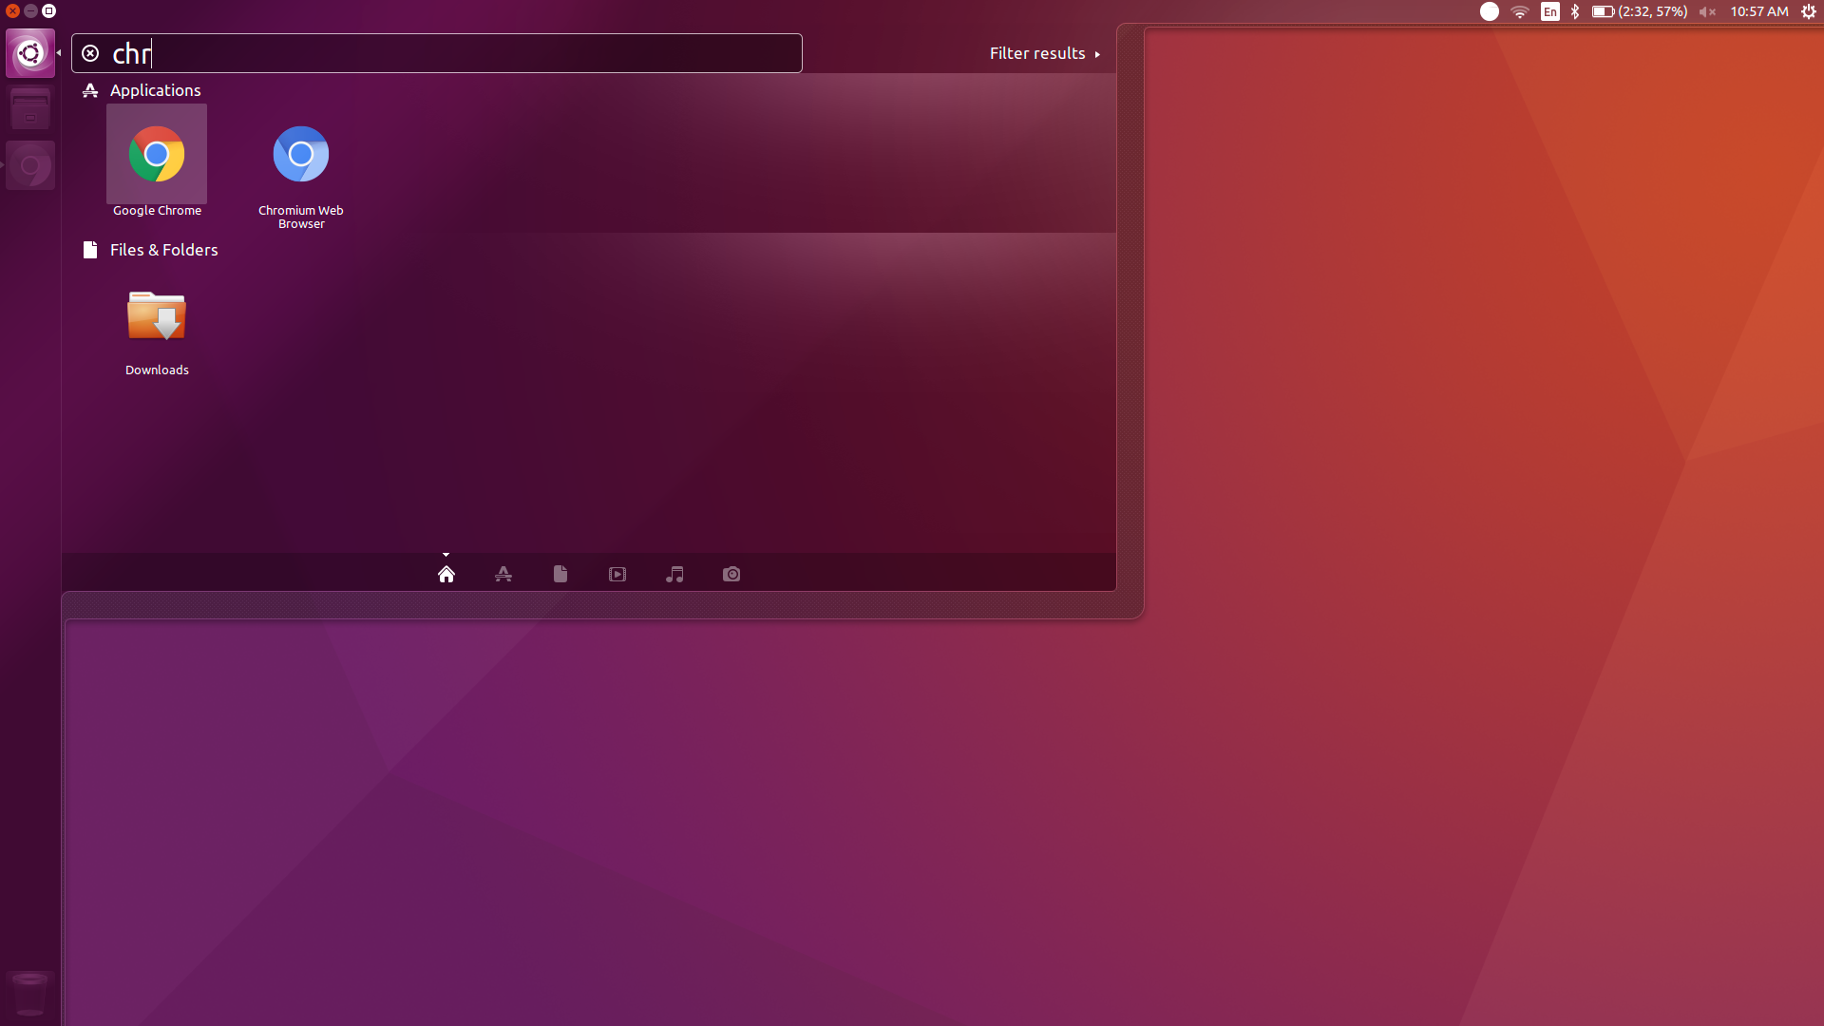Click the muted sound indicator
The image size is (1824, 1026).
[x=1707, y=11]
